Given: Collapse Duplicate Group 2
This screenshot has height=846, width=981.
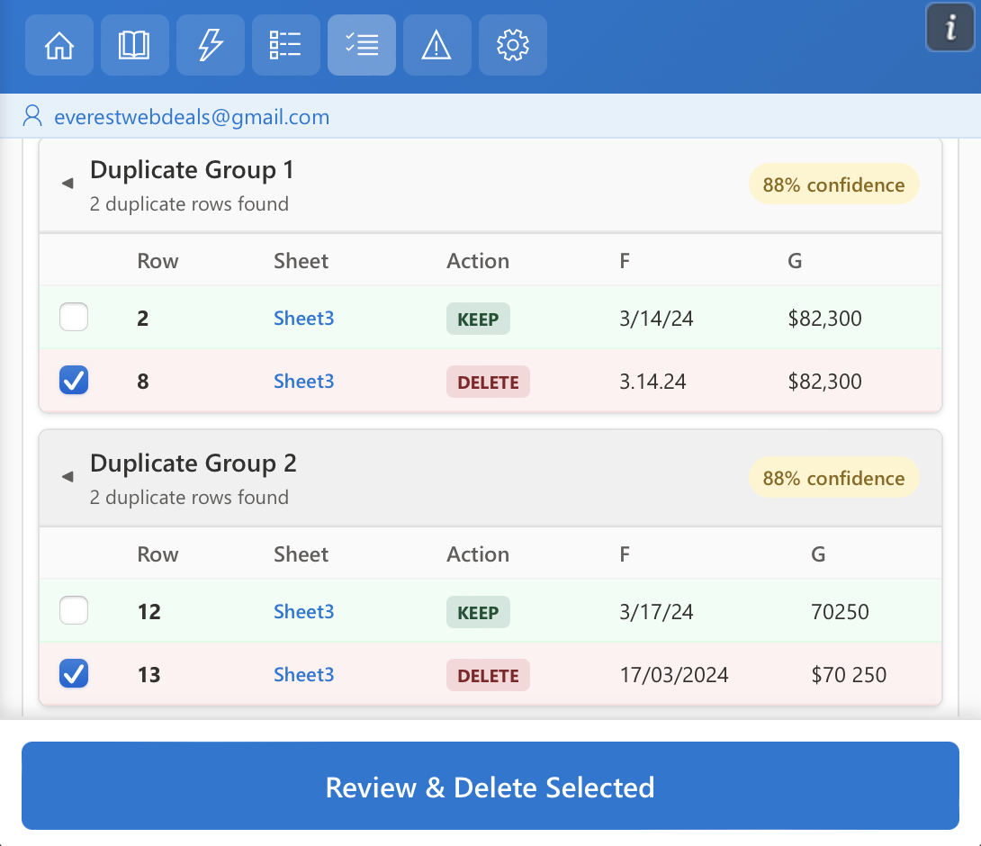Looking at the screenshot, I should [67, 476].
